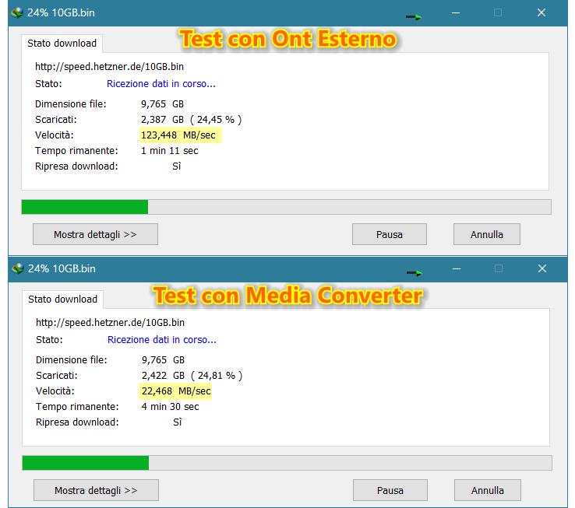Close the lower download window
The height and width of the screenshot is (508, 575).
pos(542,269)
